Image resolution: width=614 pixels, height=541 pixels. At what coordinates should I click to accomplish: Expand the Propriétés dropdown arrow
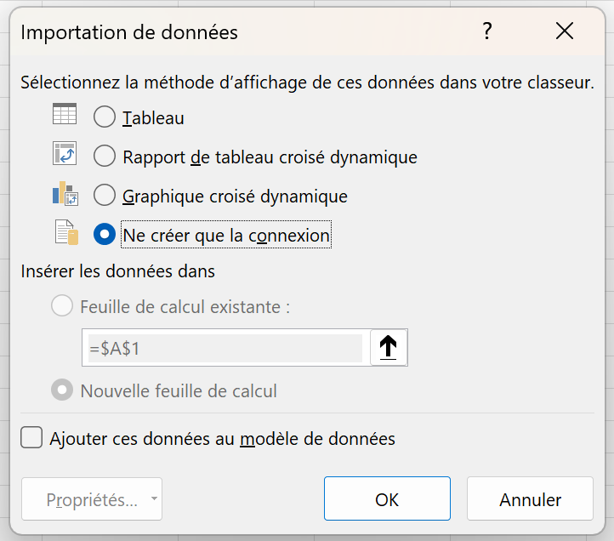click(x=154, y=498)
